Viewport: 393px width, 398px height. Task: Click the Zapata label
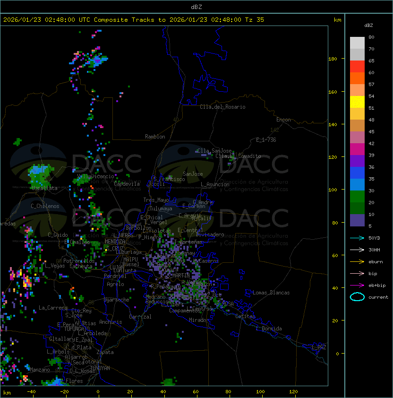[x=105, y=352]
